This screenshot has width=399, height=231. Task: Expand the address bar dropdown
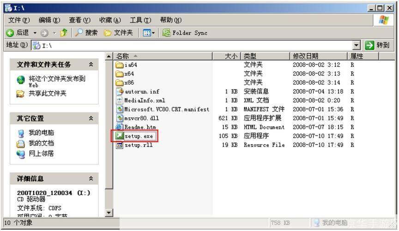tap(356, 45)
